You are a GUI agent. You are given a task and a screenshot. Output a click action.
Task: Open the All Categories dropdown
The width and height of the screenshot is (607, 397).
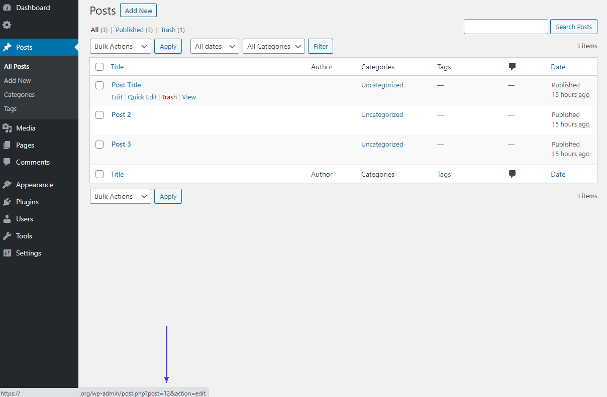pyautogui.click(x=273, y=46)
